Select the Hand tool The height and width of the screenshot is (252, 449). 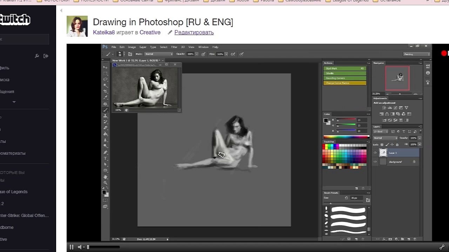[105, 176]
